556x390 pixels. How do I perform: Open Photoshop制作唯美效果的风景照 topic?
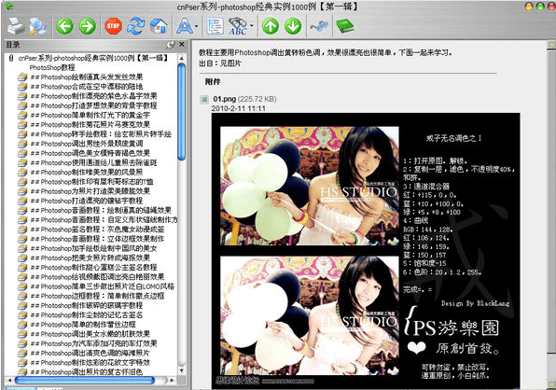click(87, 173)
